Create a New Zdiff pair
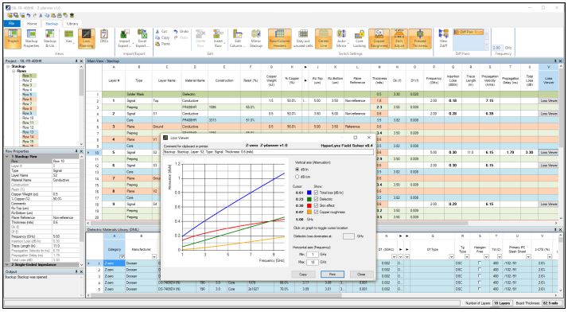The height and width of the screenshot is (312, 568). pyautogui.click(x=443, y=39)
